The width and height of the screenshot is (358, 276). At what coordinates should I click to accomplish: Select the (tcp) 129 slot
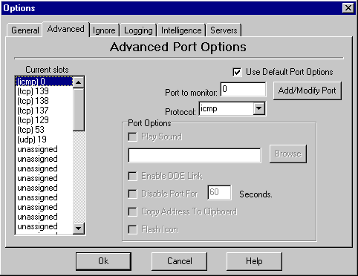(45, 120)
